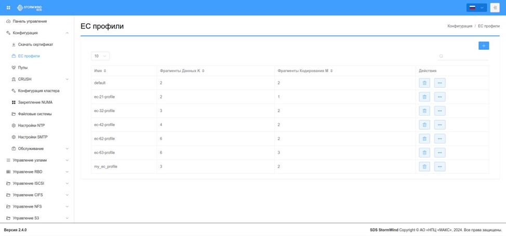Screen dimensions: 506x236
Task: Delete the ec-21-profile via its trash icon
Action: click(x=424, y=96)
